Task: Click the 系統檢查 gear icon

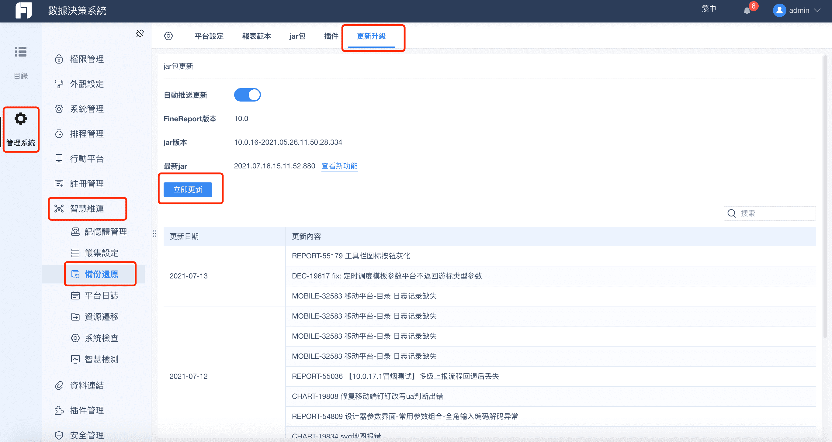Action: [x=75, y=338]
